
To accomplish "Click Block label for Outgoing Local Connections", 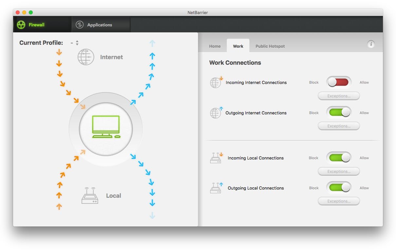I will (x=314, y=188).
